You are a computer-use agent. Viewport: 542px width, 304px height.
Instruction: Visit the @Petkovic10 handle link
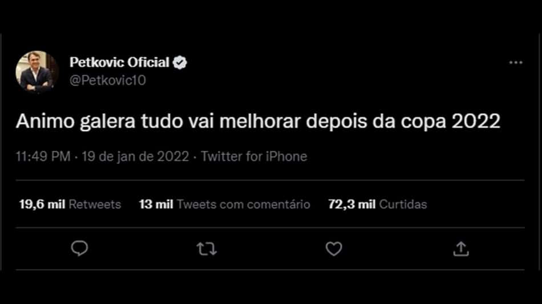coord(107,80)
